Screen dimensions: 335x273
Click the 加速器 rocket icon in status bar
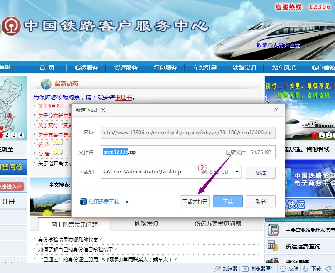[217, 268]
